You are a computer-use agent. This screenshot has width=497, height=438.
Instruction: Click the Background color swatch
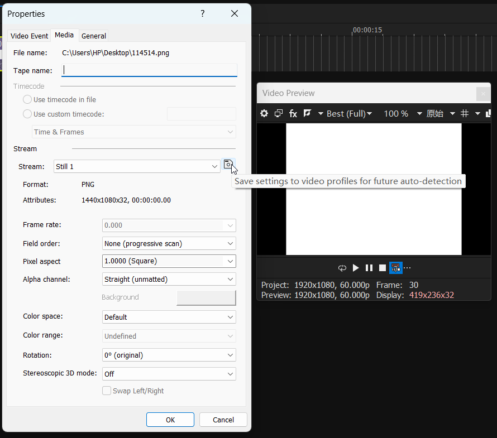click(x=206, y=297)
